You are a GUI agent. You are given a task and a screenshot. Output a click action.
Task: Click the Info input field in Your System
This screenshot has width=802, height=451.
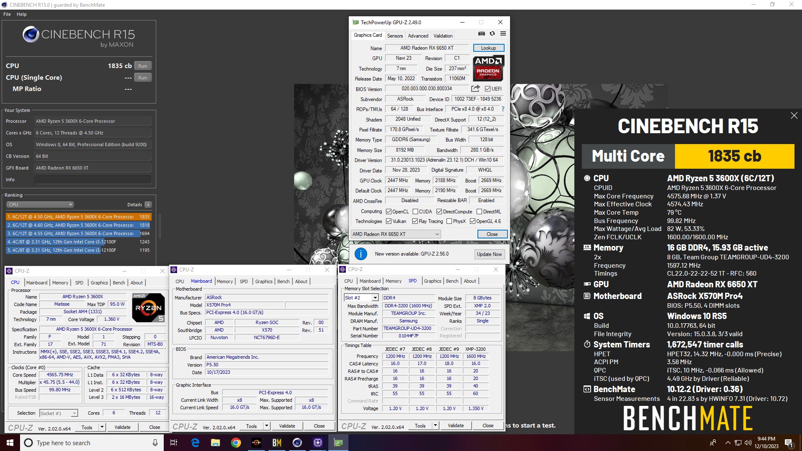tap(92, 180)
